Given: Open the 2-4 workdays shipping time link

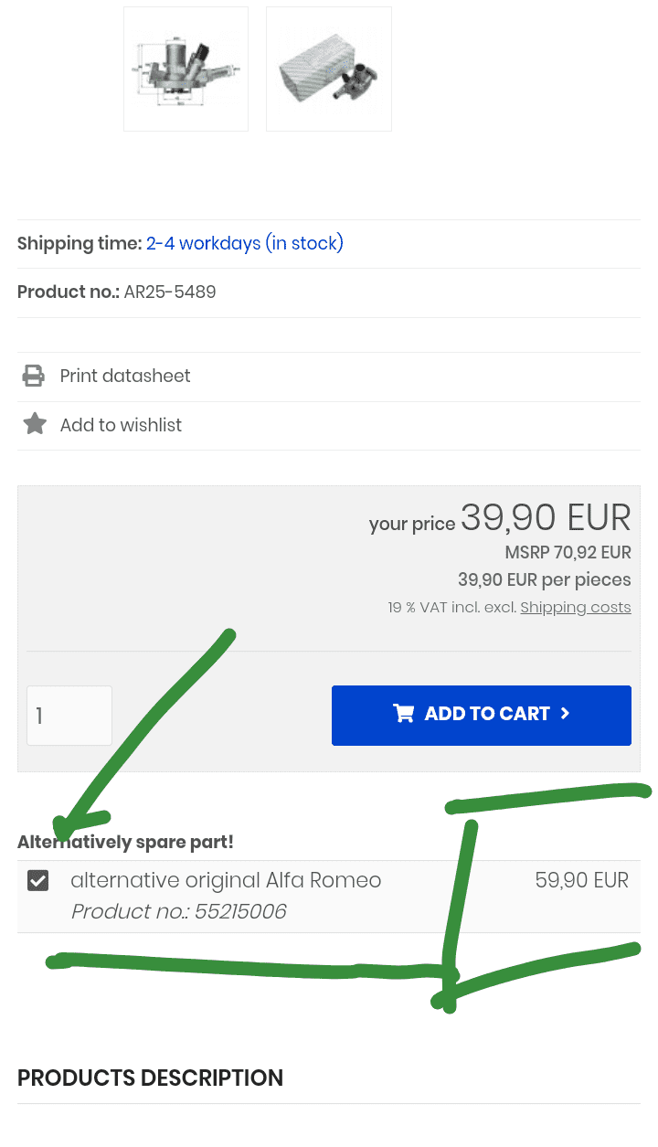Looking at the screenshot, I should [245, 243].
